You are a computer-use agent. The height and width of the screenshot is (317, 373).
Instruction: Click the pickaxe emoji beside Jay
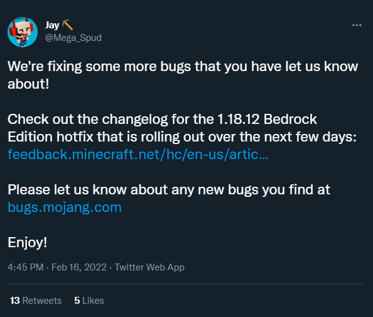click(x=68, y=25)
